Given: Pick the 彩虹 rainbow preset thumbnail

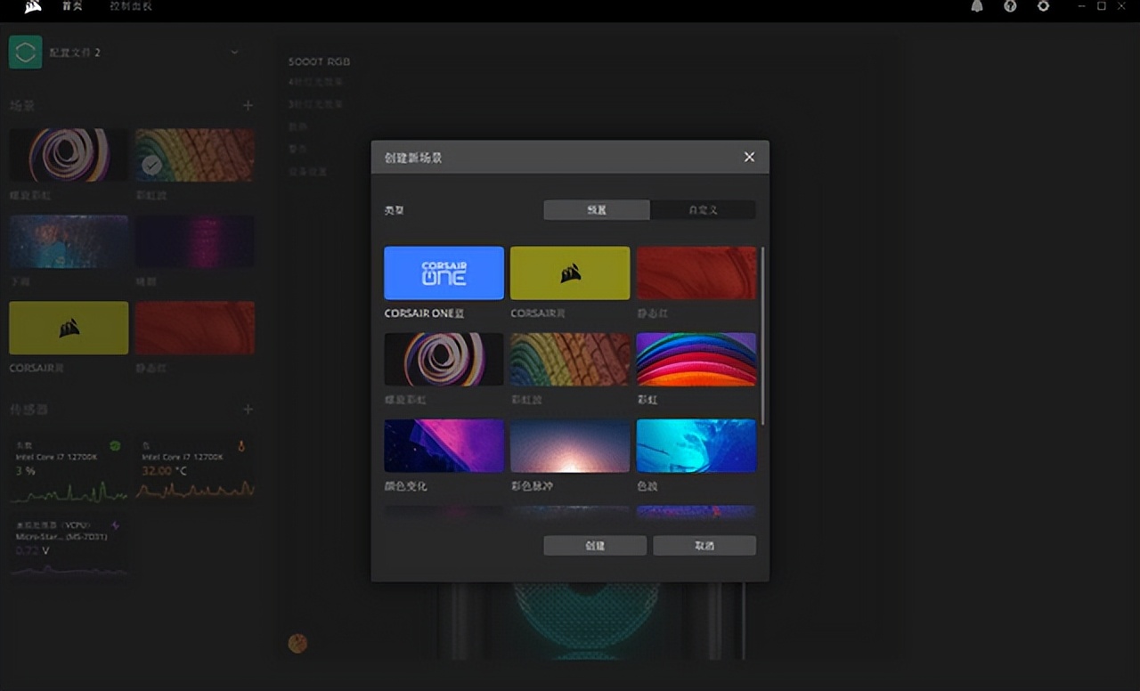Looking at the screenshot, I should click(696, 359).
